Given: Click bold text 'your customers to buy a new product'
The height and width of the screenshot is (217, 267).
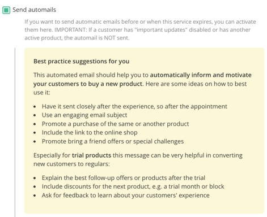Looking at the screenshot, I should point(88,84).
